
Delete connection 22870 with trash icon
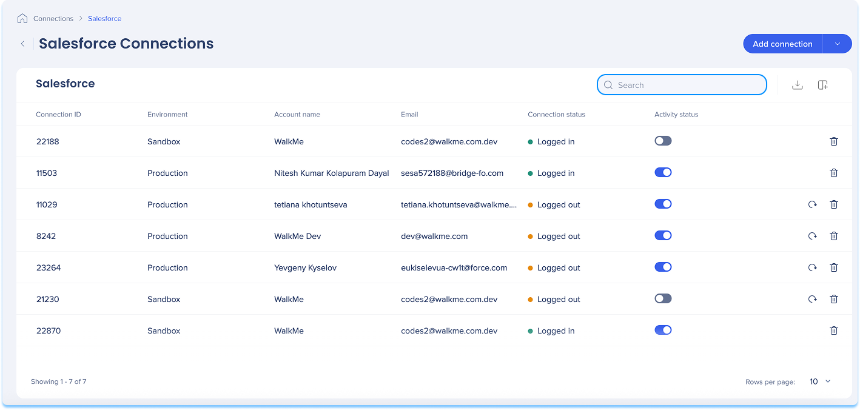pyautogui.click(x=834, y=331)
